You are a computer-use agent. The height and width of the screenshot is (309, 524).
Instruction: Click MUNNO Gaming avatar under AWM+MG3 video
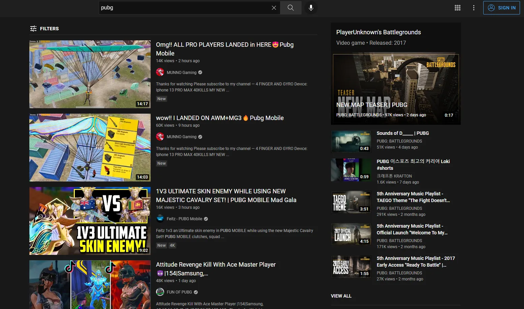coord(160,137)
